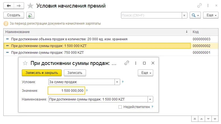Show help for Недействителен with the question mark

(x=152, y=107)
